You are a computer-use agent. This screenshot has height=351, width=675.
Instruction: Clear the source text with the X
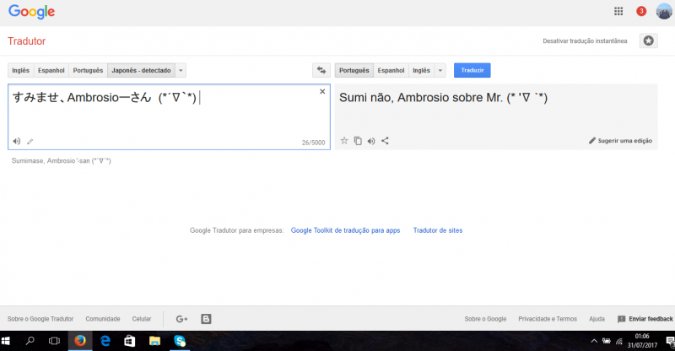[322, 91]
